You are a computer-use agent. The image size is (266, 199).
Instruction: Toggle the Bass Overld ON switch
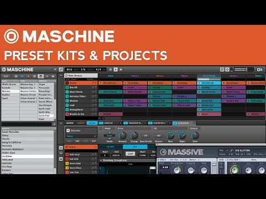[146, 135]
